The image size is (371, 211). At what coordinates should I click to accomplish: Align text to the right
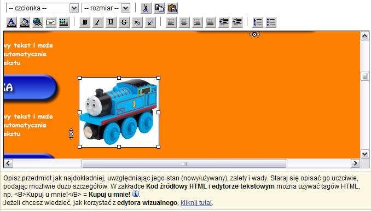click(198, 22)
